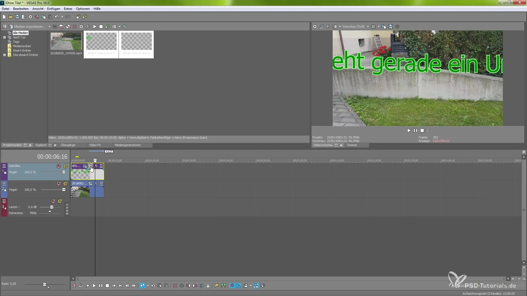The height and width of the screenshot is (296, 527).
Task: Open the Optionen menu
Action: [x=83, y=9]
